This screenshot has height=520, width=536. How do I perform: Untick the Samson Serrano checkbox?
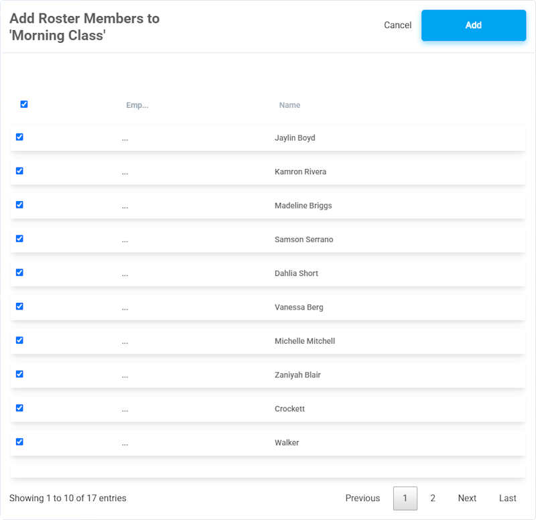click(19, 239)
